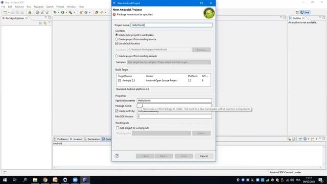The height and width of the screenshot is (184, 327).
Task: Click the Min SDK Version field
Action: [x=174, y=117]
